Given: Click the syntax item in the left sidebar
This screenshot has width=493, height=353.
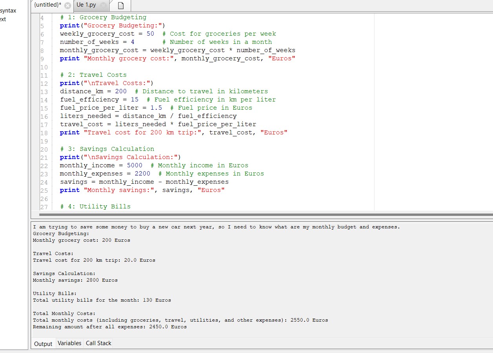Looking at the screenshot, I should point(9,11).
